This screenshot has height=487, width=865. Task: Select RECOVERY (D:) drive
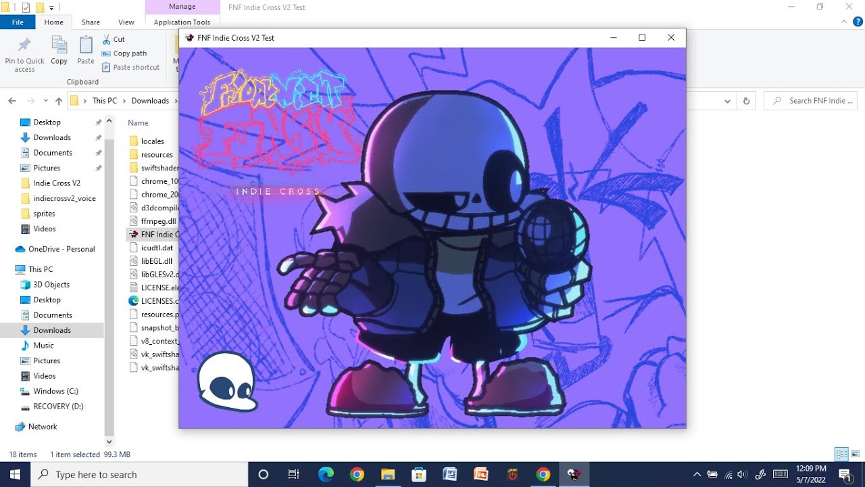pyautogui.click(x=58, y=407)
